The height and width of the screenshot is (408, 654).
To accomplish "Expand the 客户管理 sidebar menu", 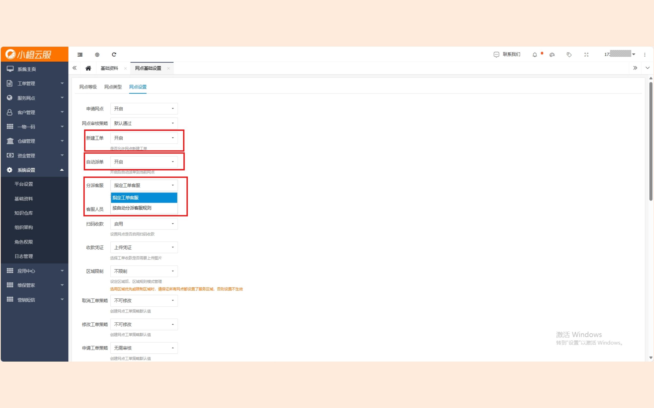I will [34, 112].
